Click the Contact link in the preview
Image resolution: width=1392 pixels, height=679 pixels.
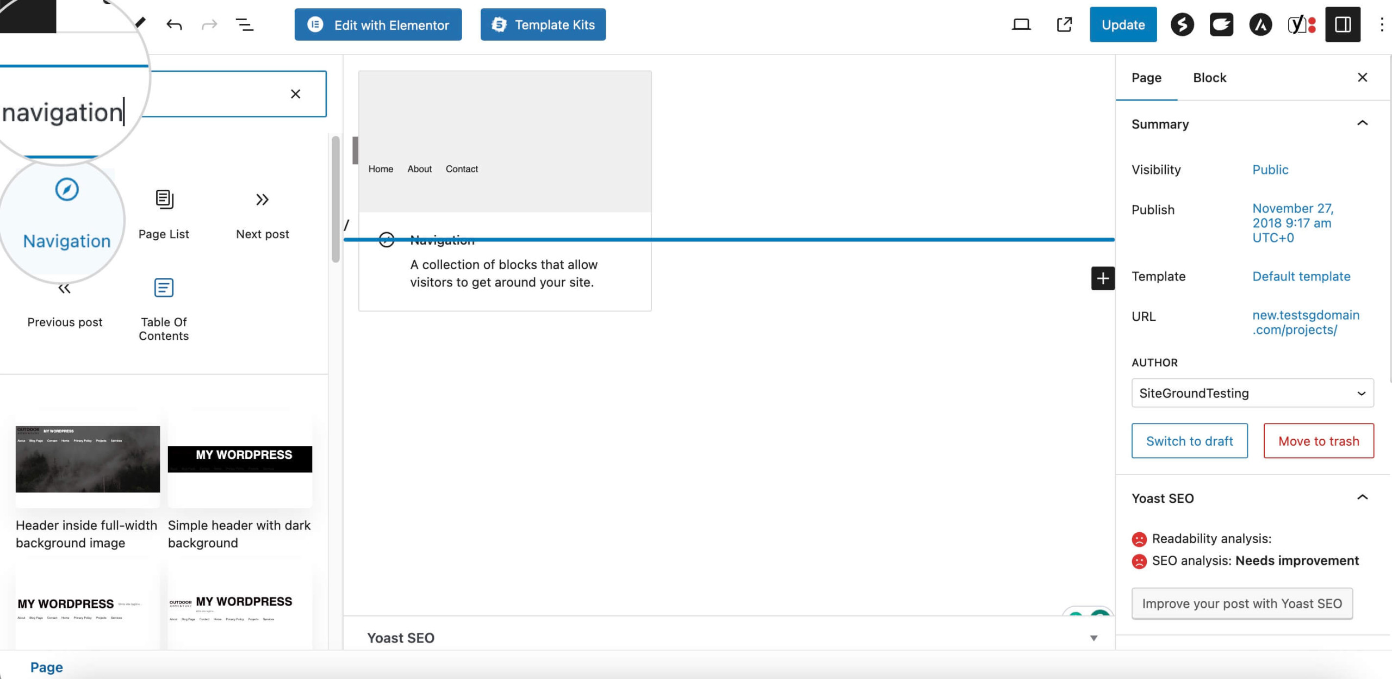click(462, 169)
